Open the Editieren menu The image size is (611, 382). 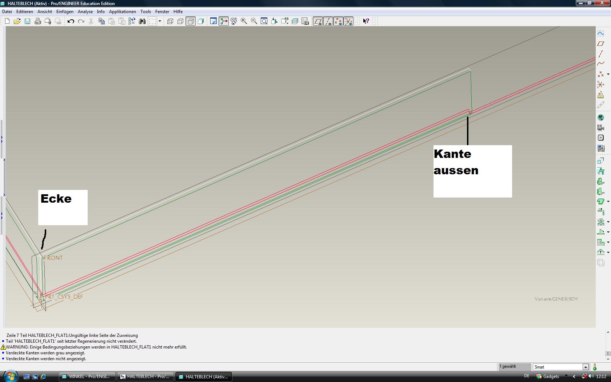(25, 12)
